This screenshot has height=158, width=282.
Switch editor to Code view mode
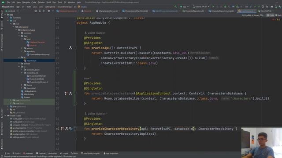coord(270,15)
